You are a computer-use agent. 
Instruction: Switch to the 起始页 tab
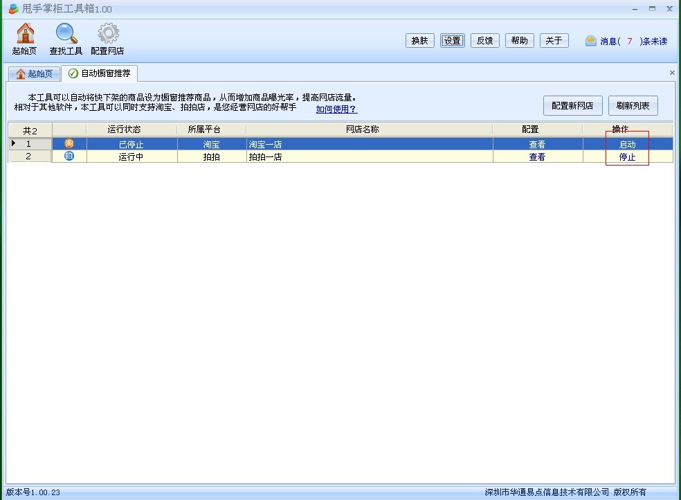[x=33, y=74]
